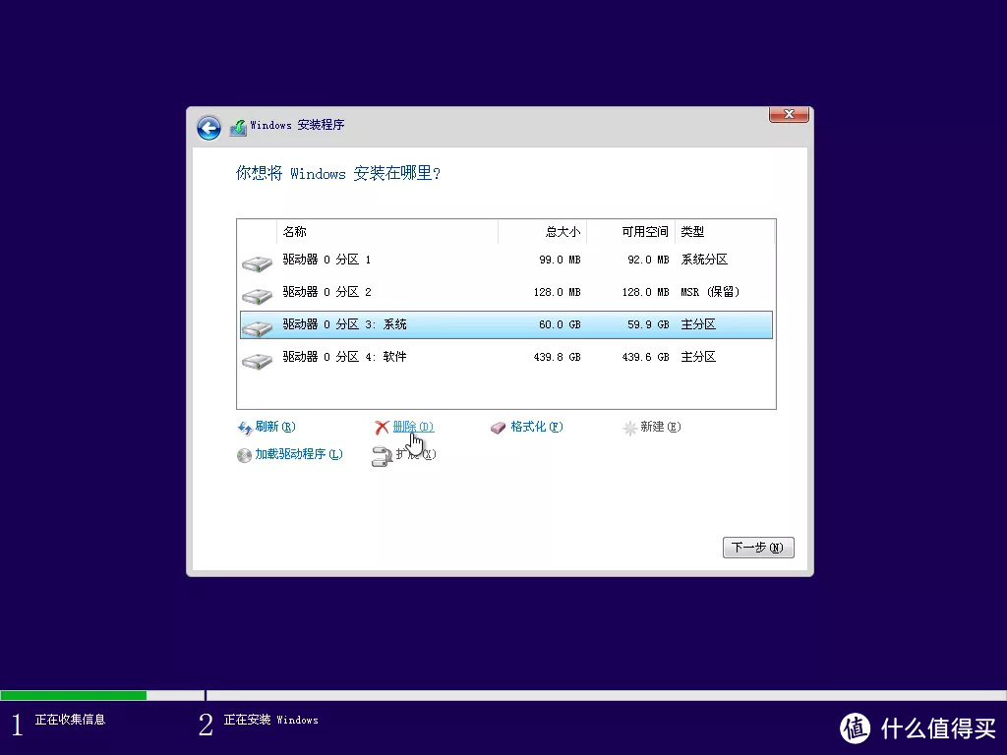Click the Refresh (刷新) icon
The width and height of the screenshot is (1007, 755).
click(x=244, y=427)
